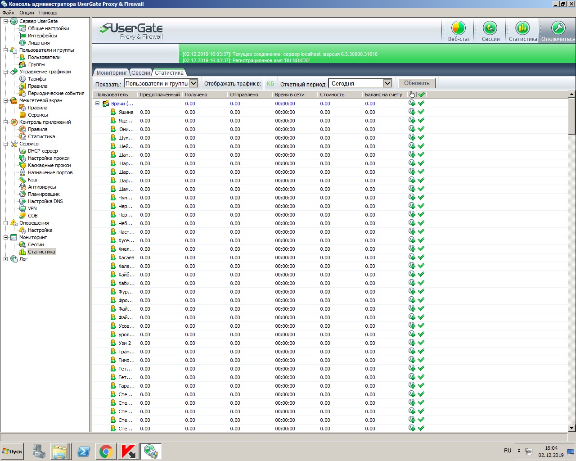
Task: Click the globe-plus icon in the Врачи group row
Action: [x=412, y=103]
